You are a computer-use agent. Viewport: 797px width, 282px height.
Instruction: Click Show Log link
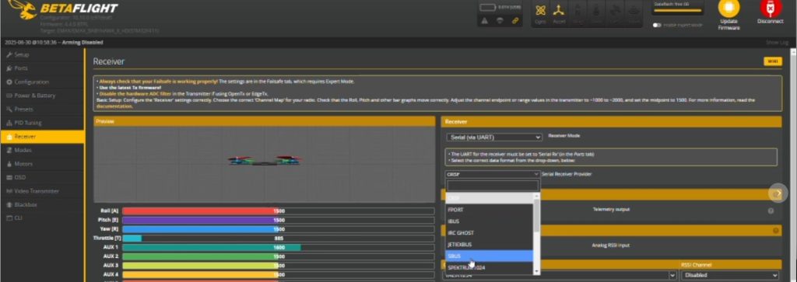pyautogui.click(x=778, y=43)
